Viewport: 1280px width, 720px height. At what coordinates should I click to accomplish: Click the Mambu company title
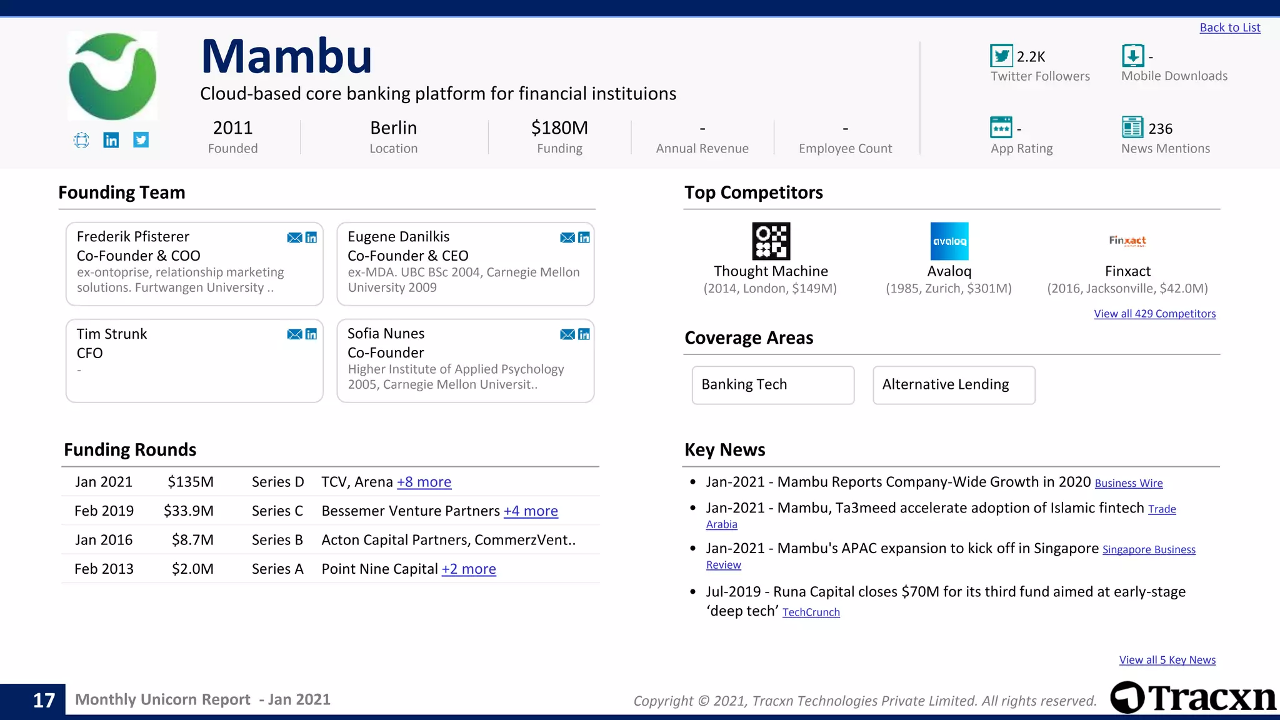pyautogui.click(x=286, y=56)
